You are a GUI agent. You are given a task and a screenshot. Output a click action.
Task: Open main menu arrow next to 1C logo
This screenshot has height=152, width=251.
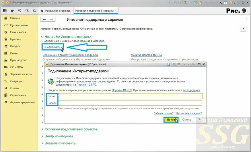(7, 3)
